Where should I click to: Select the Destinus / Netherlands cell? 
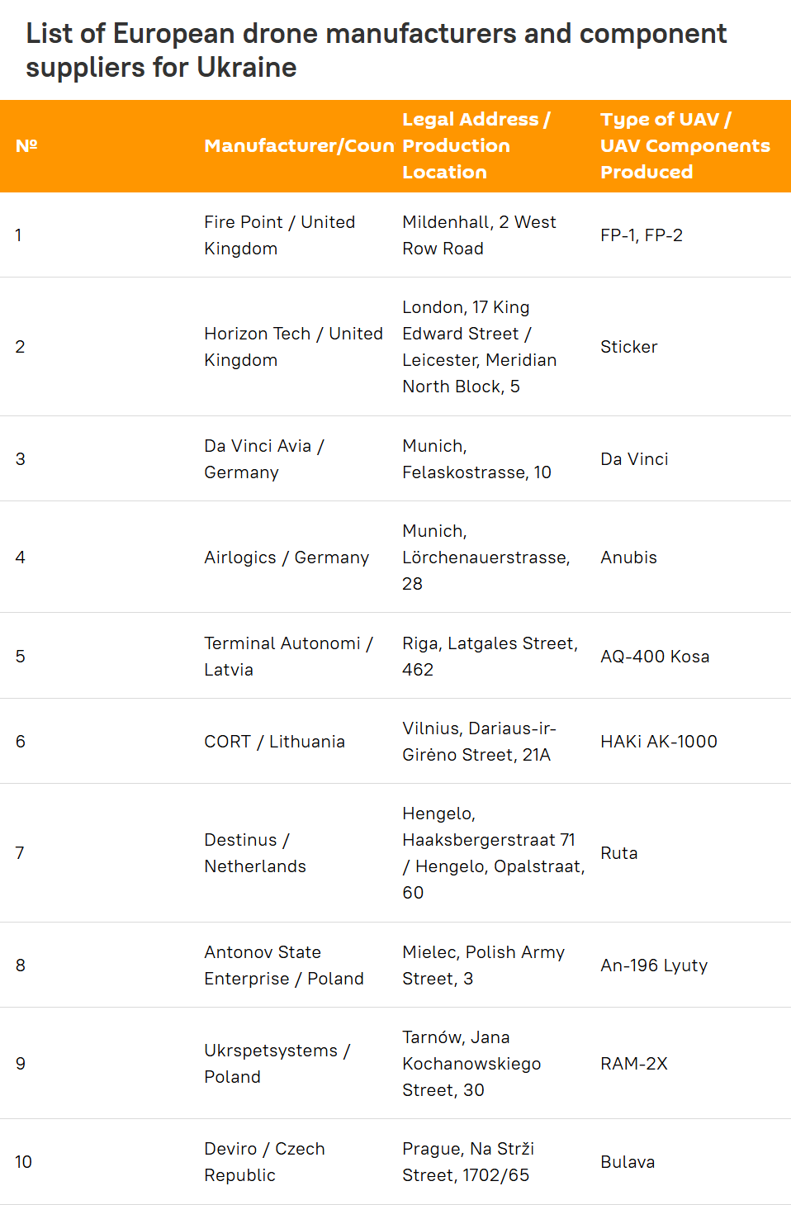click(255, 853)
